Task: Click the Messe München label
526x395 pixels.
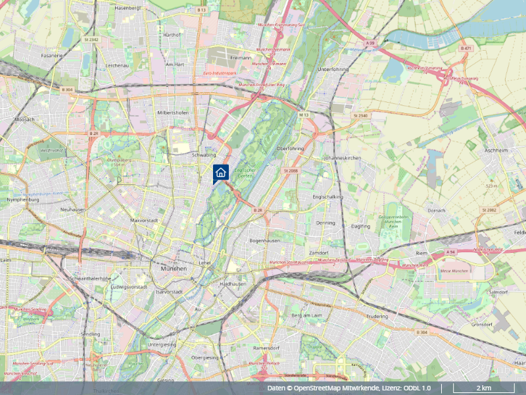Action: [x=454, y=271]
